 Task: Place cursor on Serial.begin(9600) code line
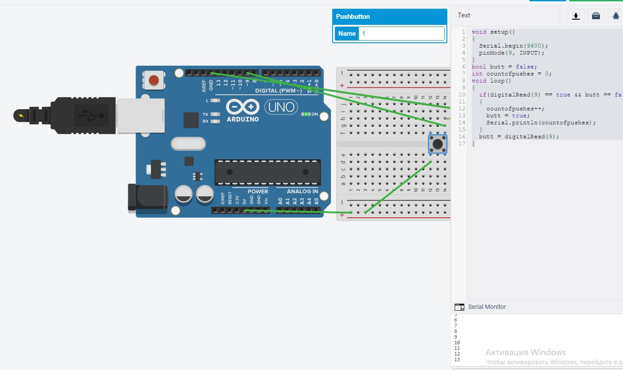point(513,46)
